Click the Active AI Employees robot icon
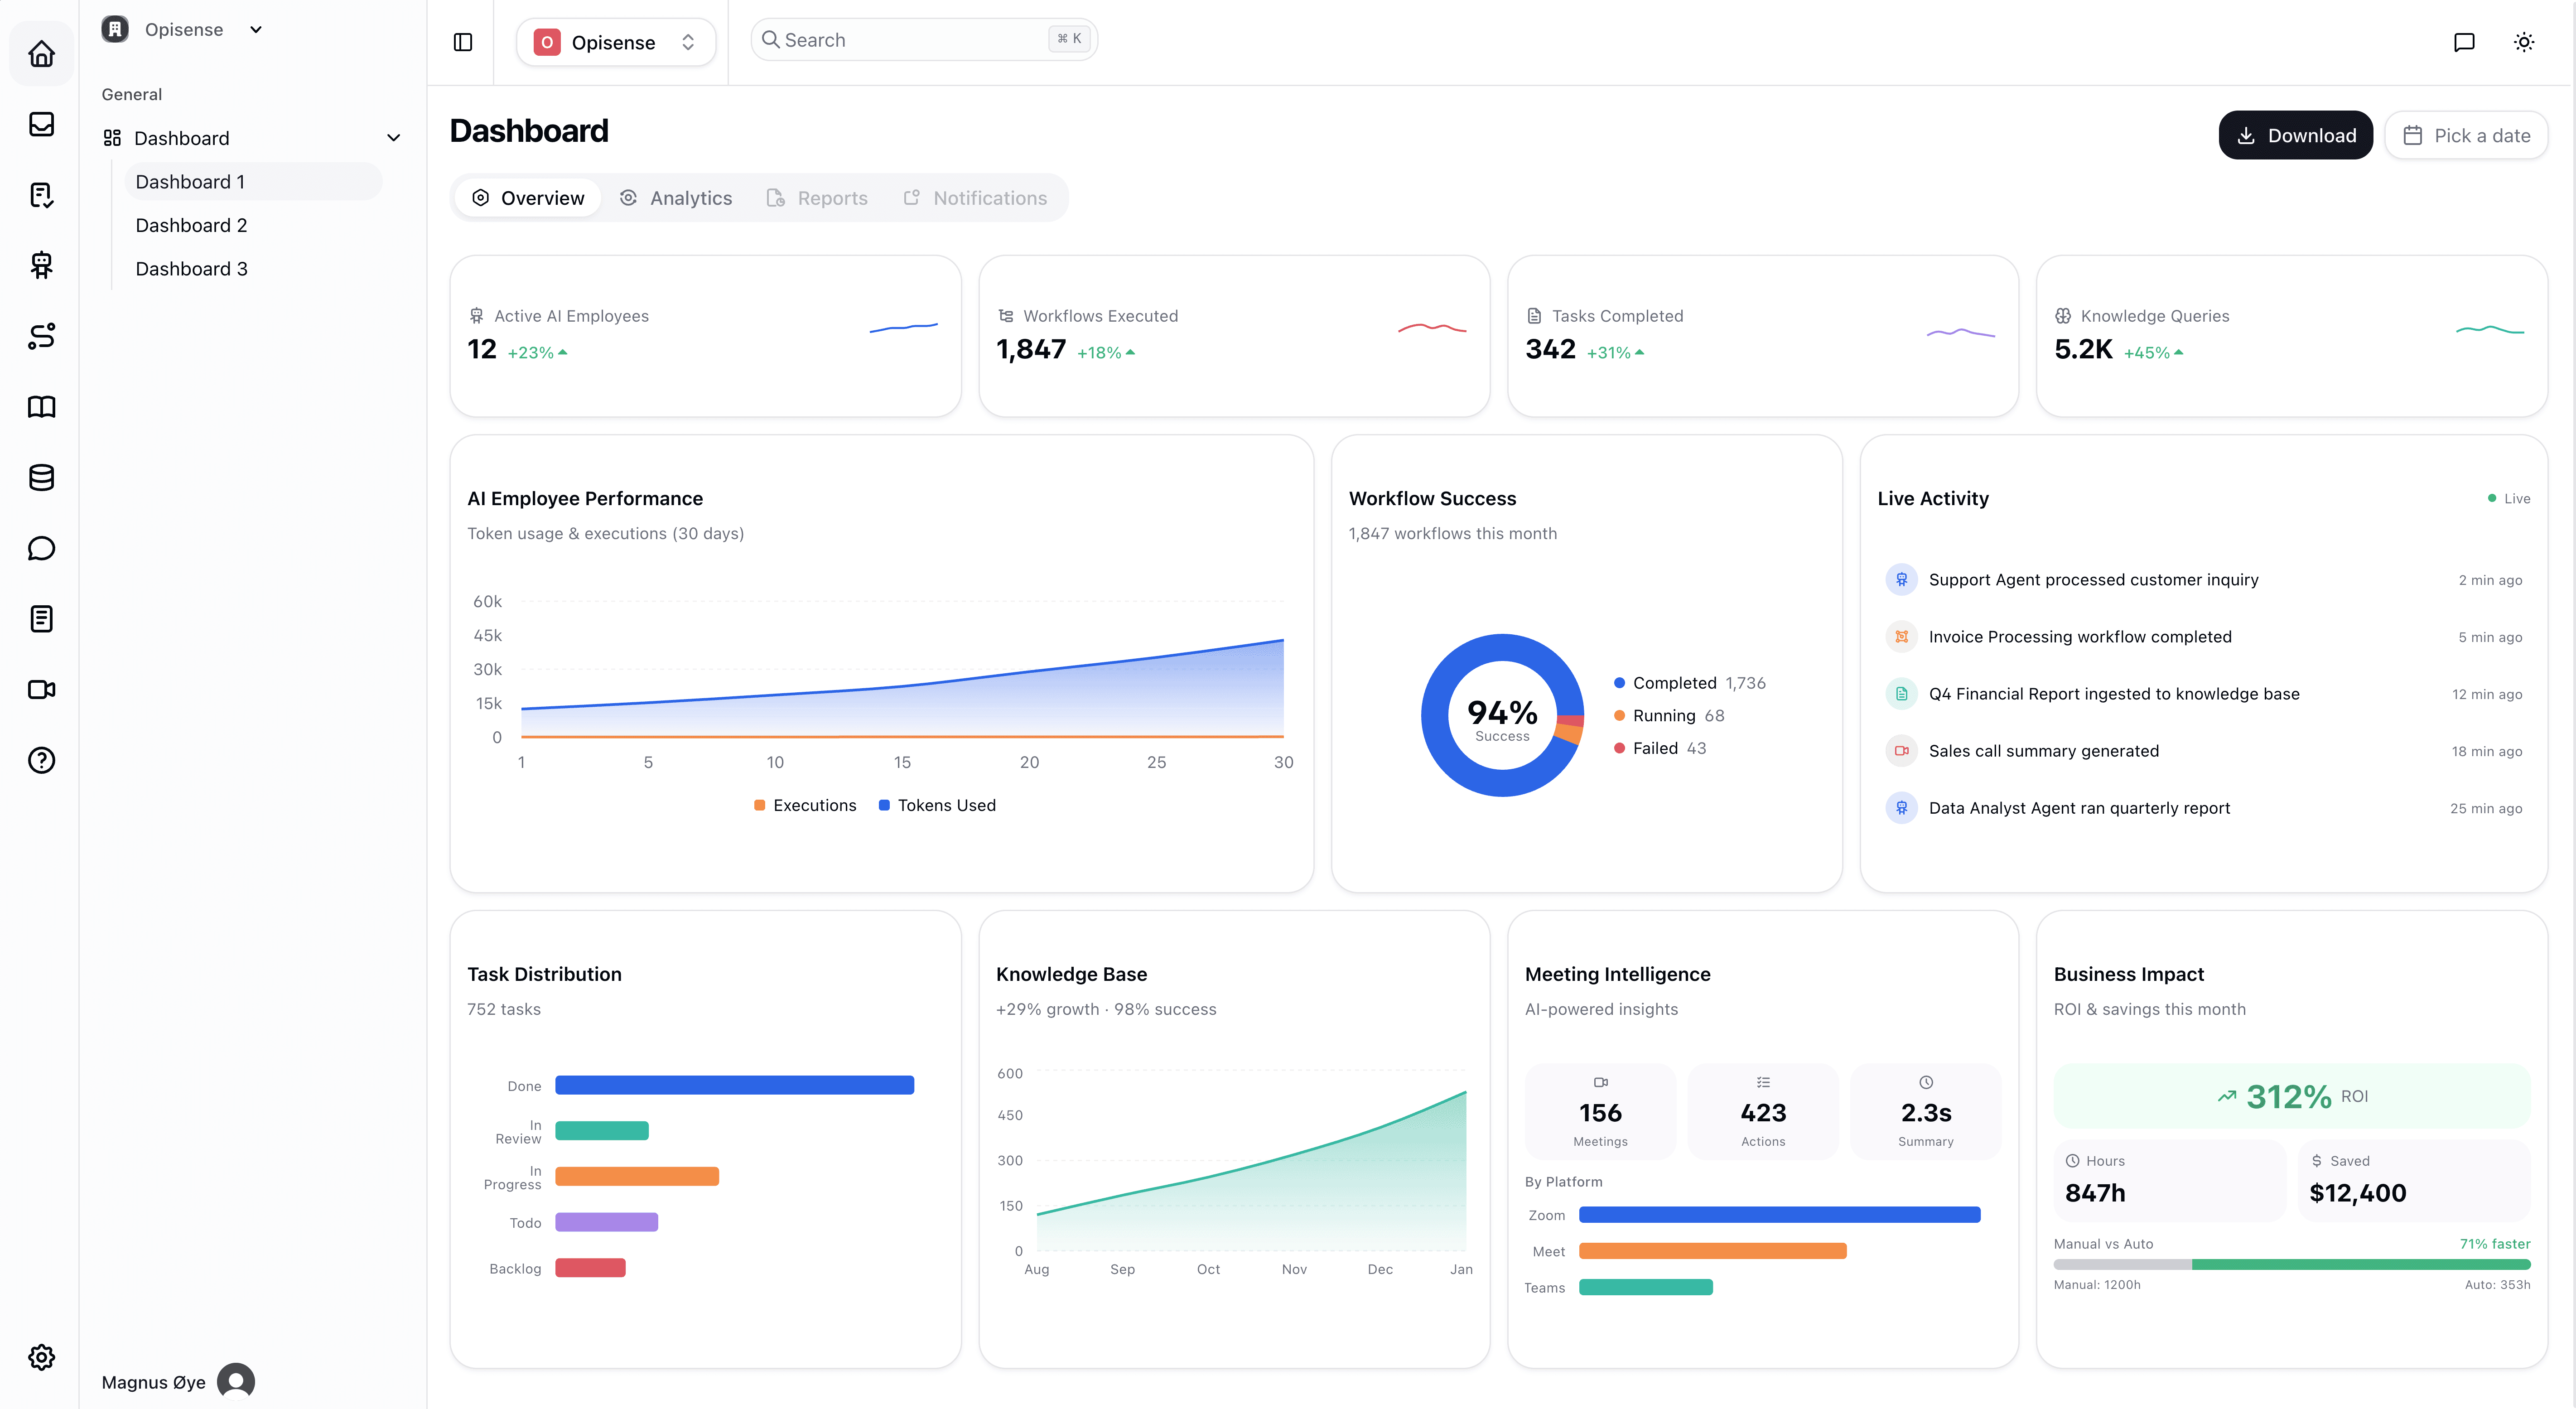Viewport: 2576px width, 1409px height. (477, 316)
